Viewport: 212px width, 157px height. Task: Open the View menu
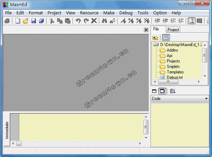[70, 13]
